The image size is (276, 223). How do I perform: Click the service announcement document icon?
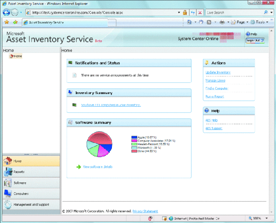pyautogui.click(x=74, y=75)
